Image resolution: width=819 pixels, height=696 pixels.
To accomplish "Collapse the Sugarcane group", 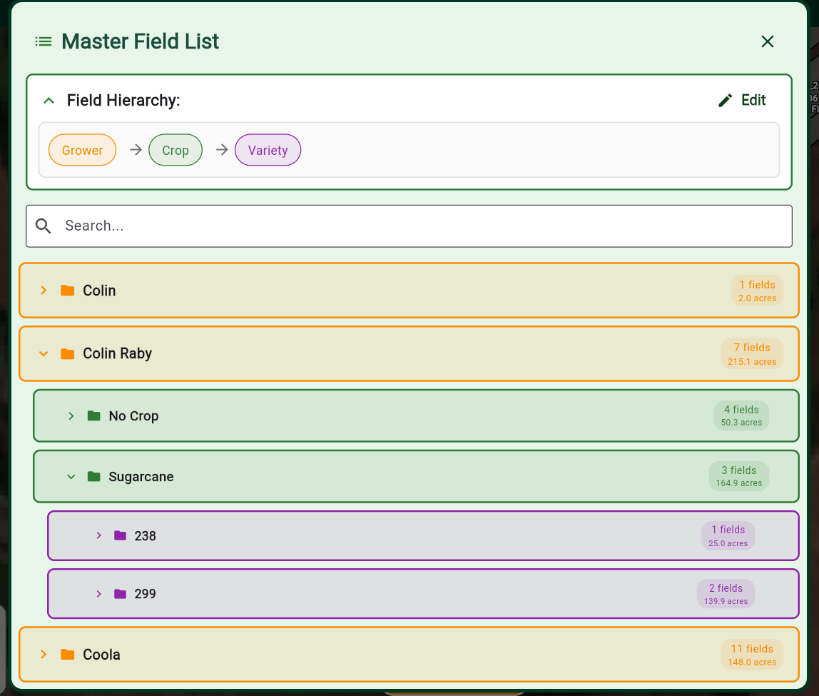I will [x=71, y=476].
